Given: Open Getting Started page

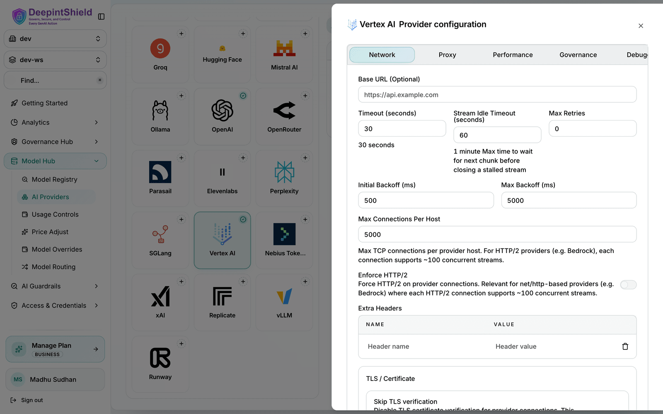Looking at the screenshot, I should (x=55, y=103).
